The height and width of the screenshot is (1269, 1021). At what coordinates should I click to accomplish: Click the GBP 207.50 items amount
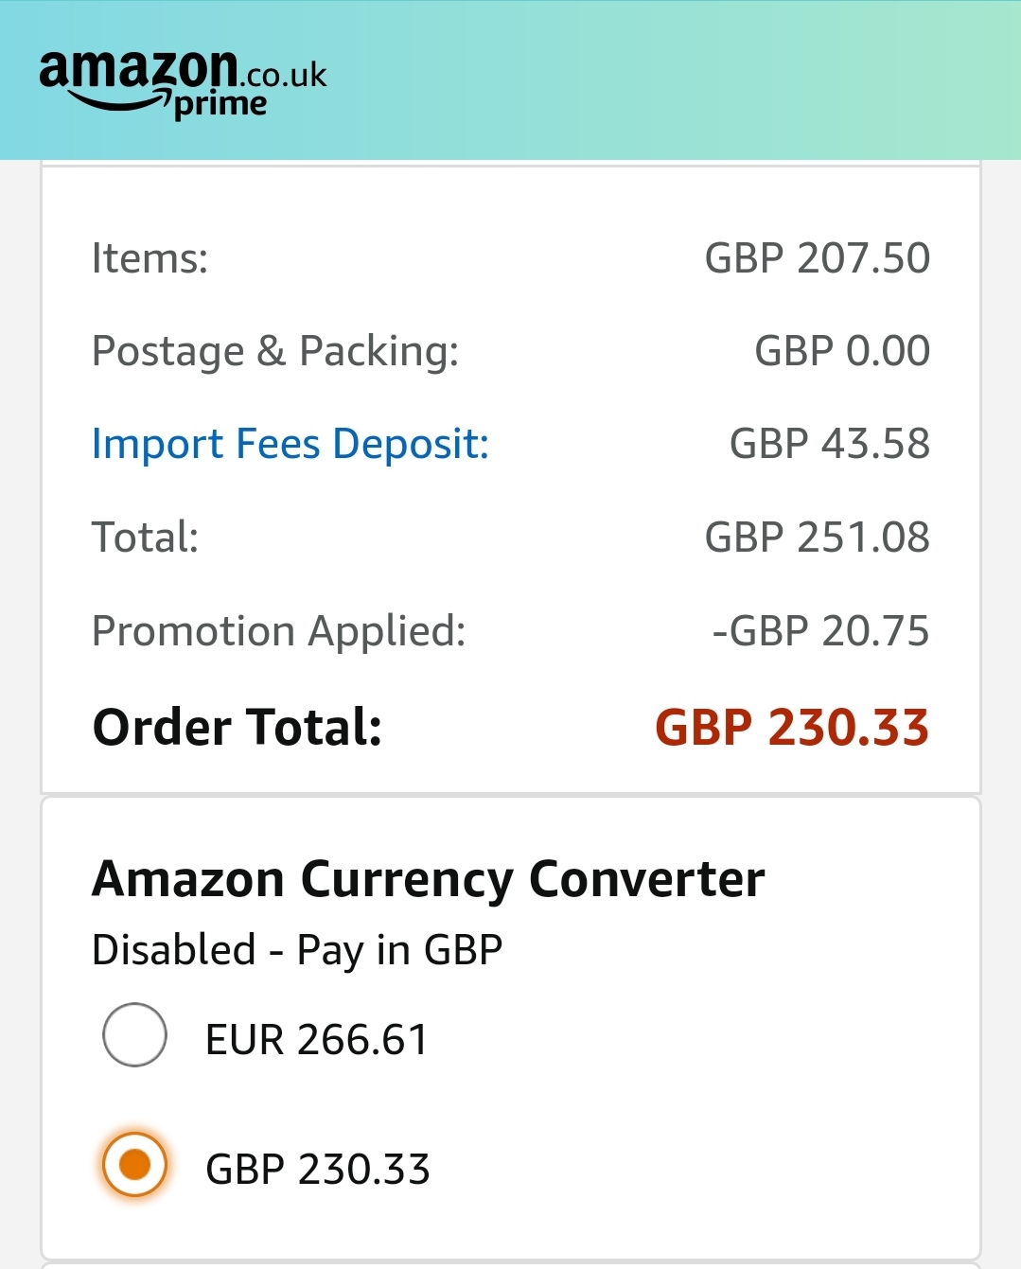818,258
